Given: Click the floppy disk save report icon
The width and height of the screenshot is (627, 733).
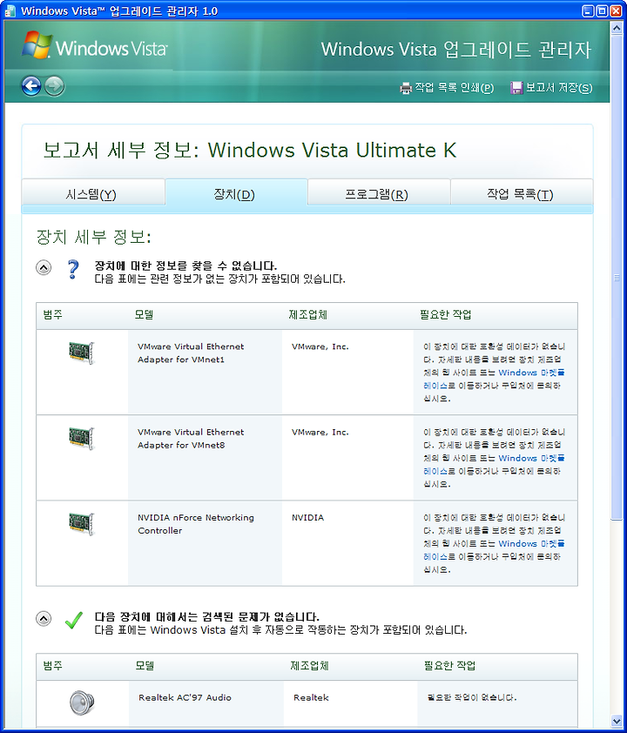Looking at the screenshot, I should [x=516, y=88].
